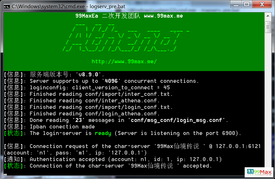Image resolution: width=275 pixels, height=179 pixels.
Task: Click the www.99max.me address in header line
Action: tap(163, 16)
